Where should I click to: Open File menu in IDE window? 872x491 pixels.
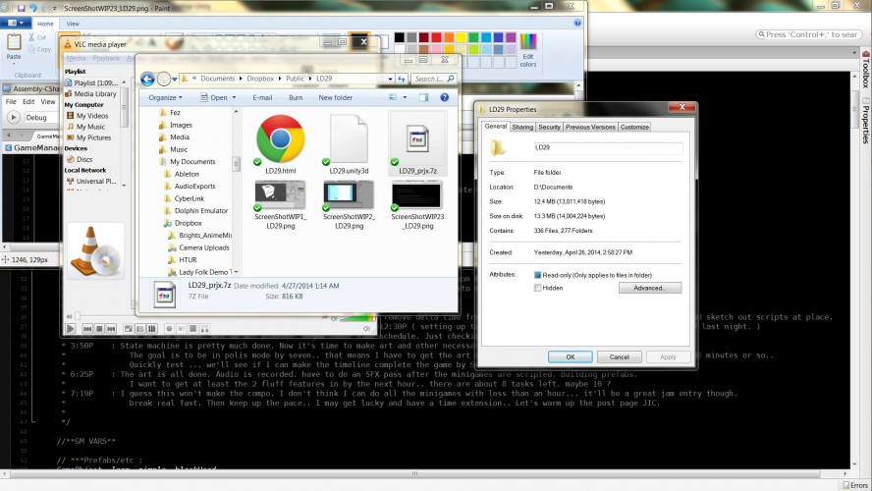[11, 102]
